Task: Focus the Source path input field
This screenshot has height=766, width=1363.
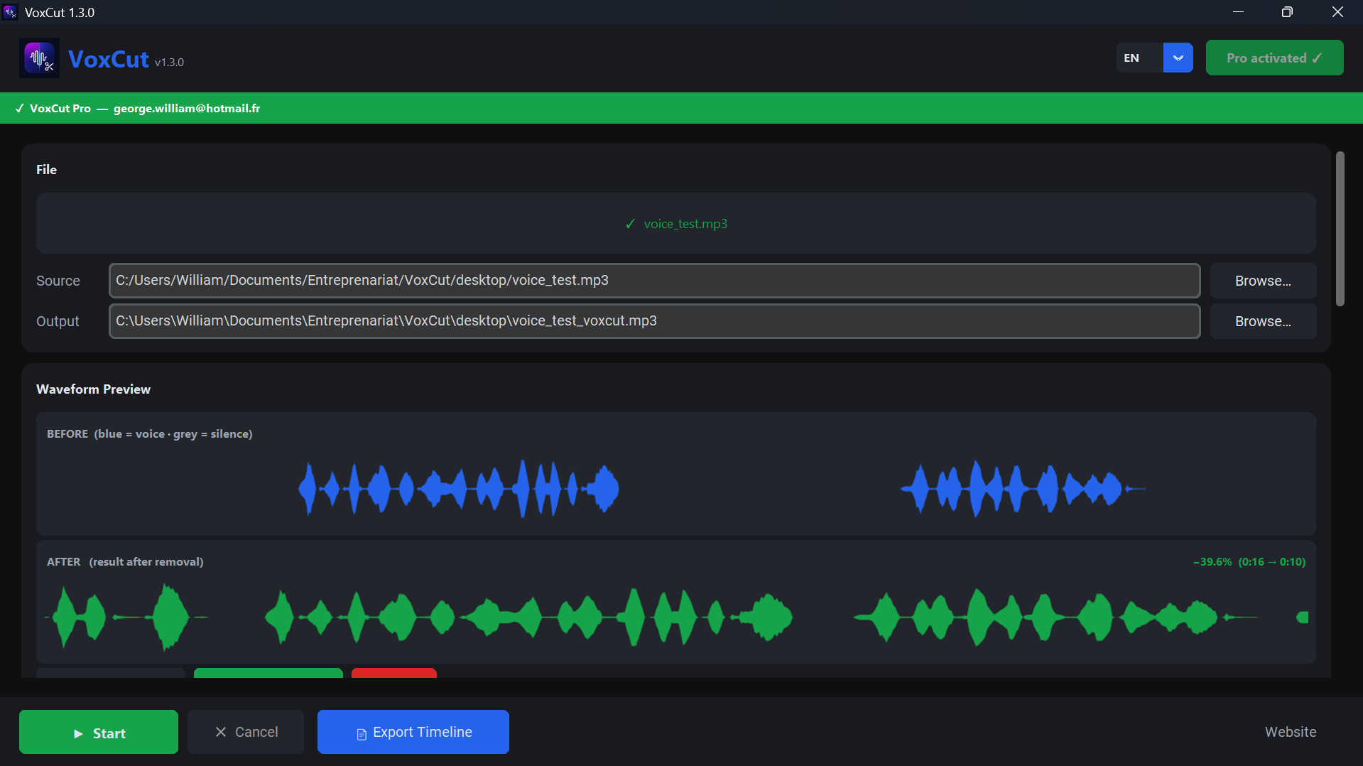Action: (x=654, y=281)
